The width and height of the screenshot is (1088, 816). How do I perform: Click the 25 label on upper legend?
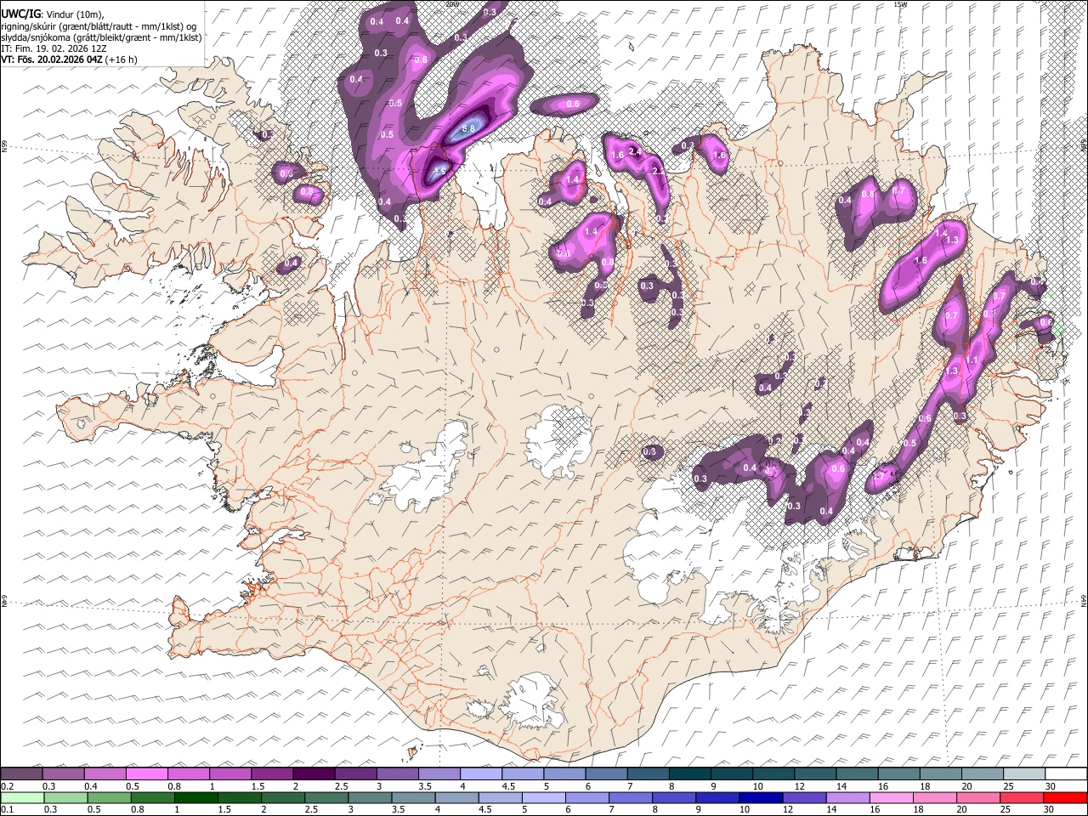coord(1008,786)
